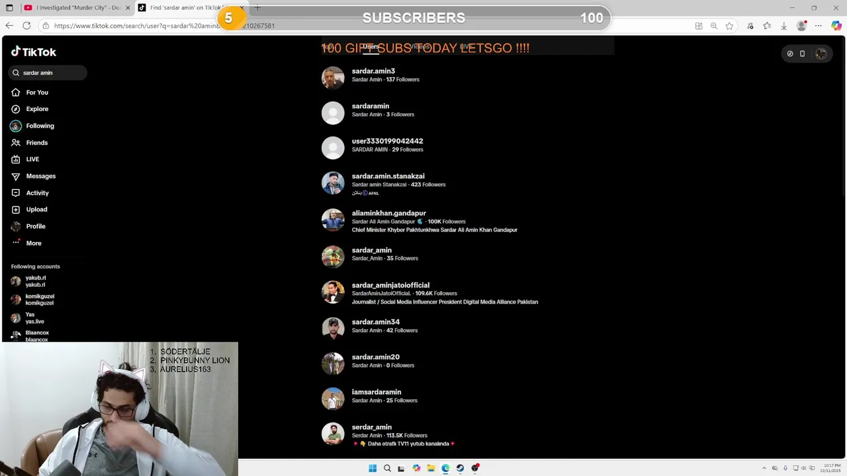Open the Upload page
The image size is (847, 476).
pyautogui.click(x=29, y=210)
